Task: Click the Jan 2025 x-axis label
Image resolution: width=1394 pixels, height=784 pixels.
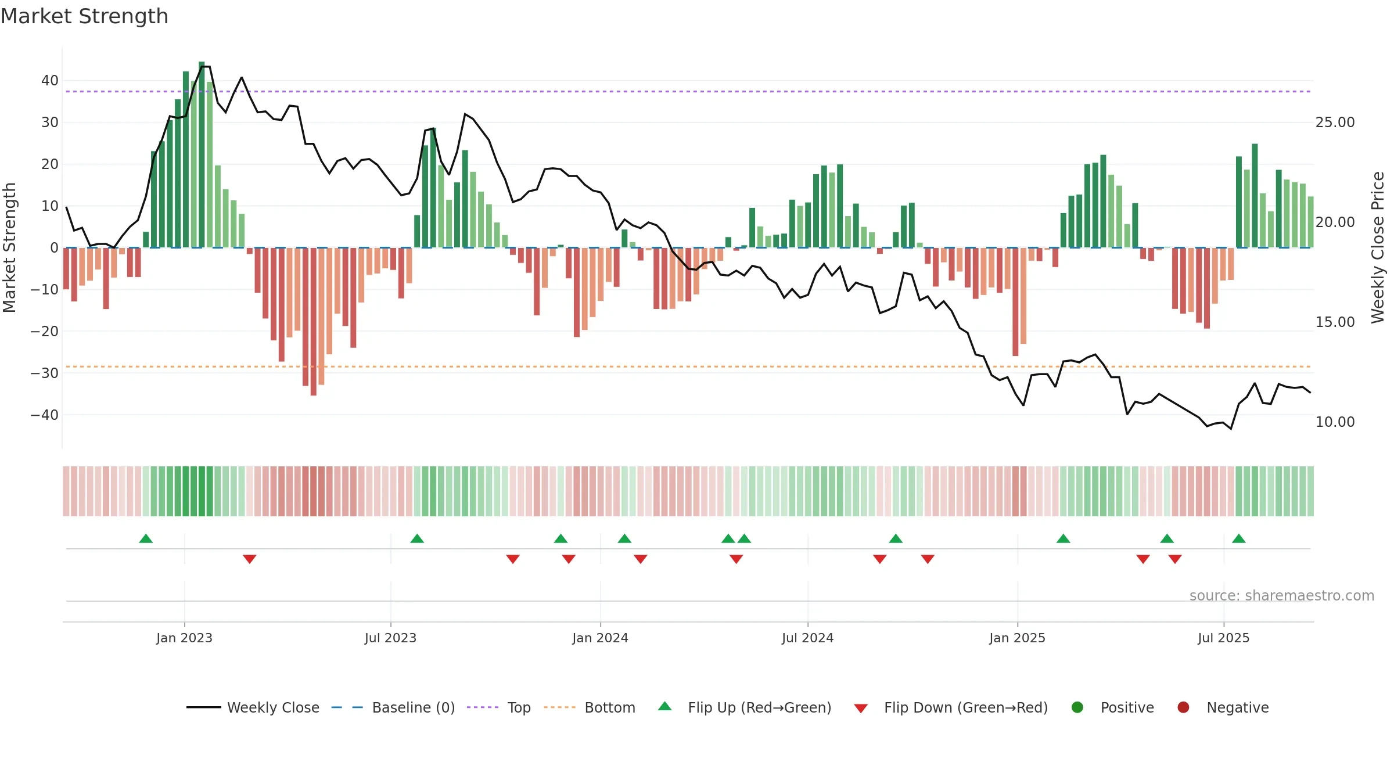Action: point(1017,638)
